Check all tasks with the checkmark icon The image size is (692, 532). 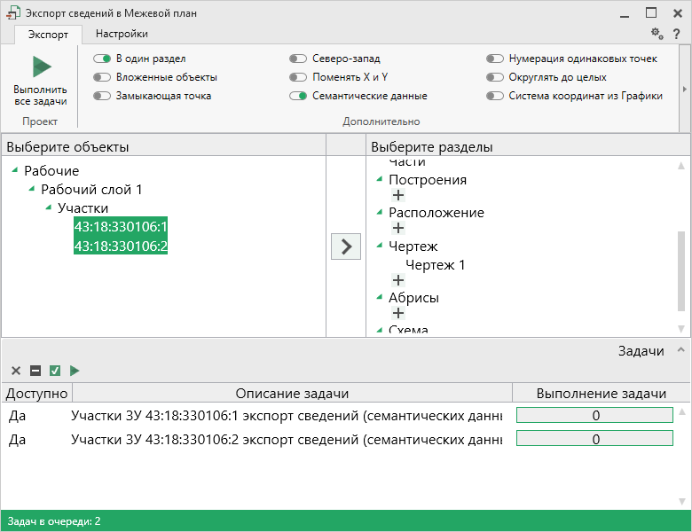click(55, 371)
